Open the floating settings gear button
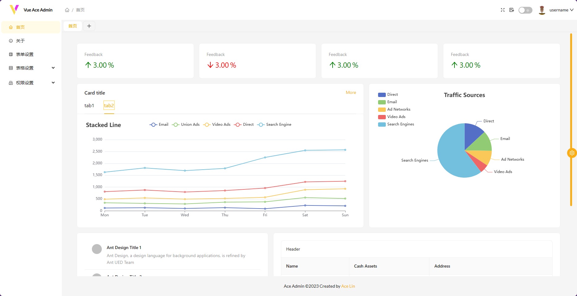This screenshot has height=296, width=577. (572, 153)
